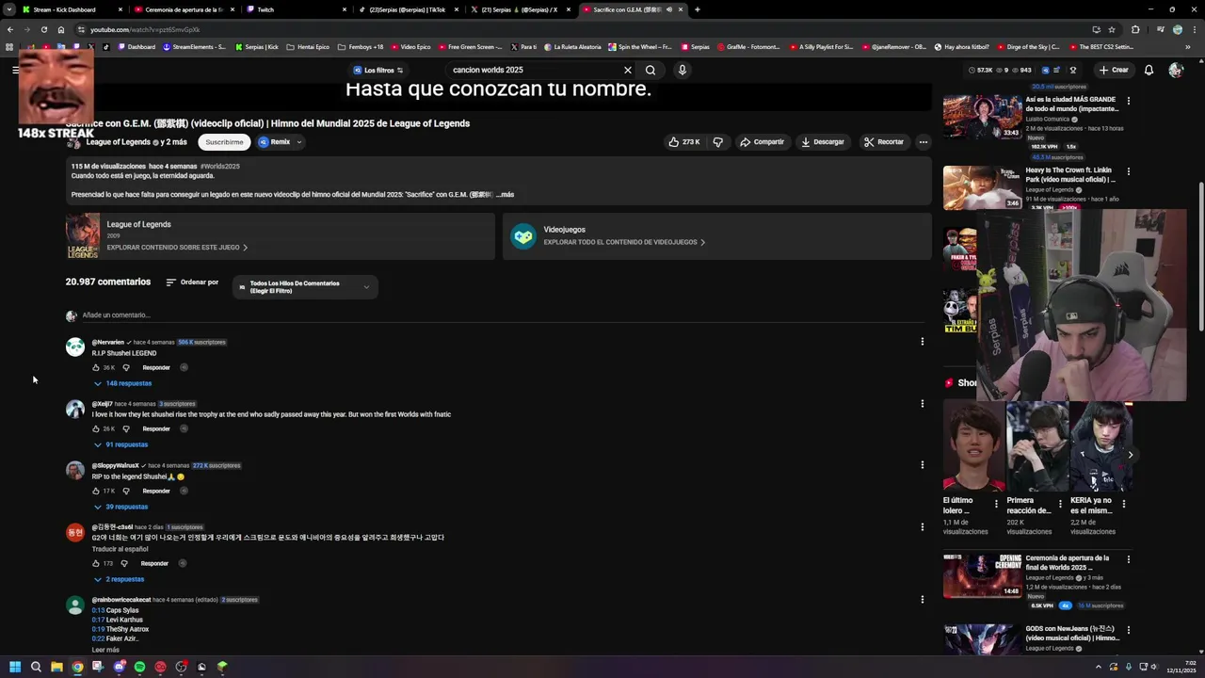Subscribe with the Suscribirme button
The image size is (1205, 678).
coord(224,142)
